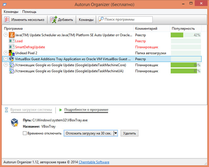Viewport: 209px width, 167px height.
Task: Click the Load entry's file icon
Action: 12,41
